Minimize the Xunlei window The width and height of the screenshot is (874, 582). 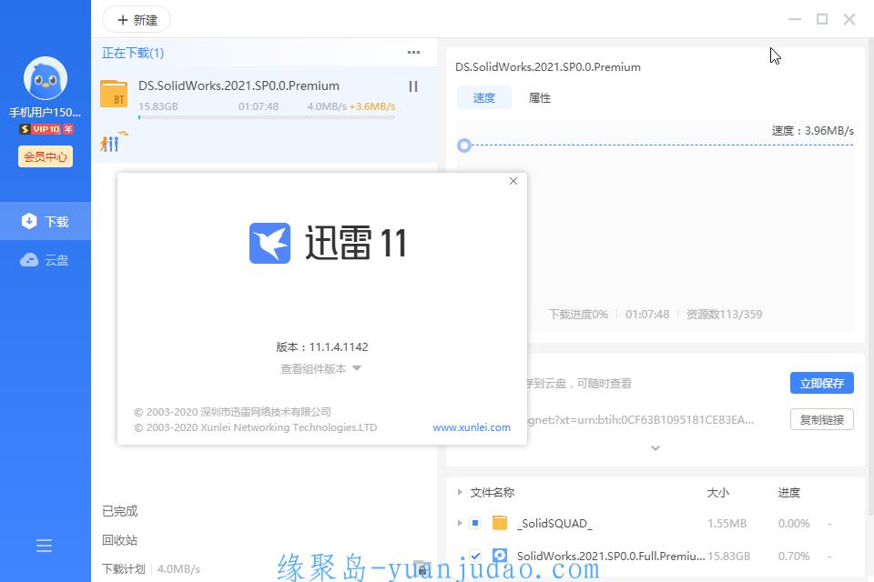(794, 19)
